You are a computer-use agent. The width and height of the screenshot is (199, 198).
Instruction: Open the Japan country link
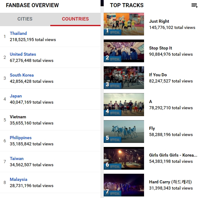click(x=16, y=96)
